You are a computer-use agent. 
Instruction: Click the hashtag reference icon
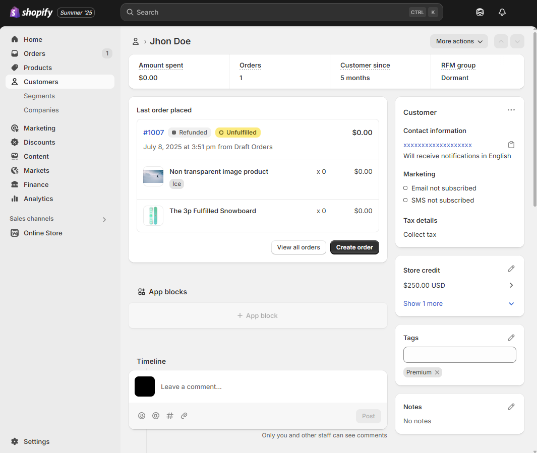[x=170, y=416]
